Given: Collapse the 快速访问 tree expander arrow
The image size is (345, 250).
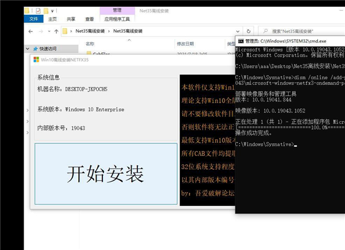Looking at the screenshot, I should click(x=28, y=49).
